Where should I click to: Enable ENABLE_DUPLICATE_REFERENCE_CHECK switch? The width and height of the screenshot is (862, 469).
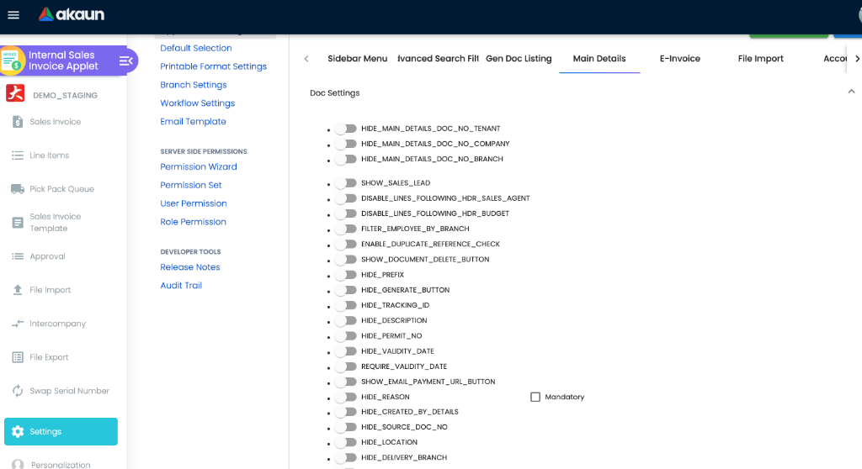pyautogui.click(x=346, y=244)
